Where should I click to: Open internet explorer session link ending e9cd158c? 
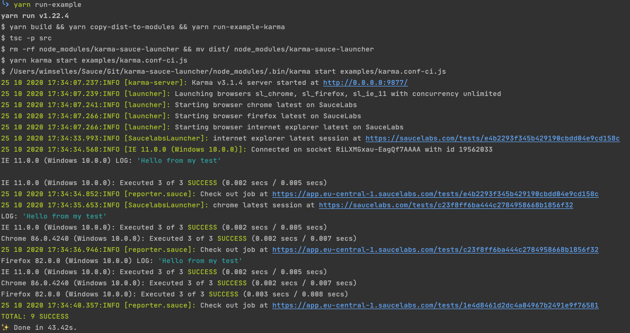click(492, 138)
